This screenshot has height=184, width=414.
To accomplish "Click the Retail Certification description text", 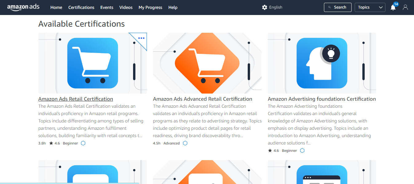I will click(91, 121).
